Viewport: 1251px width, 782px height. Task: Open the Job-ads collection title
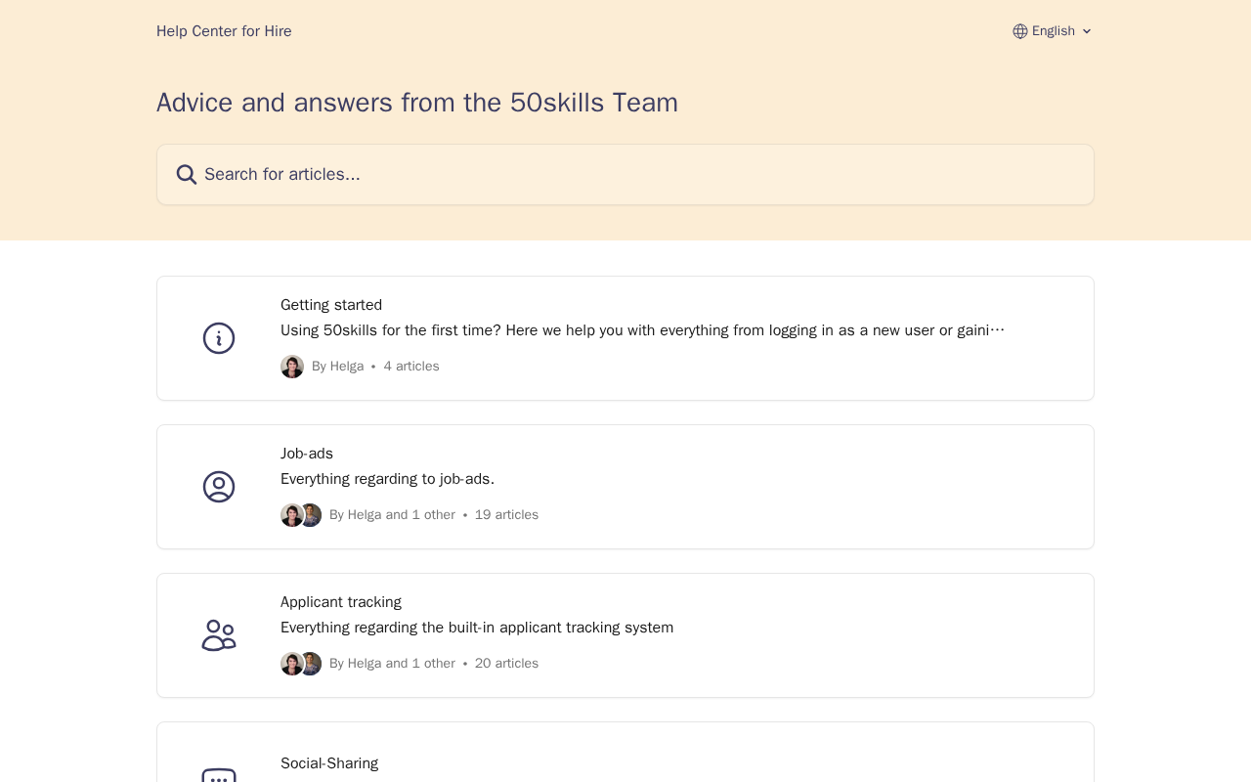coord(307,454)
